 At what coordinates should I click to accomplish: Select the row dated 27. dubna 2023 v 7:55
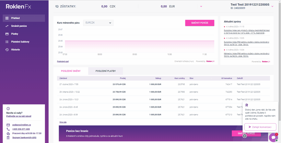(163, 84)
